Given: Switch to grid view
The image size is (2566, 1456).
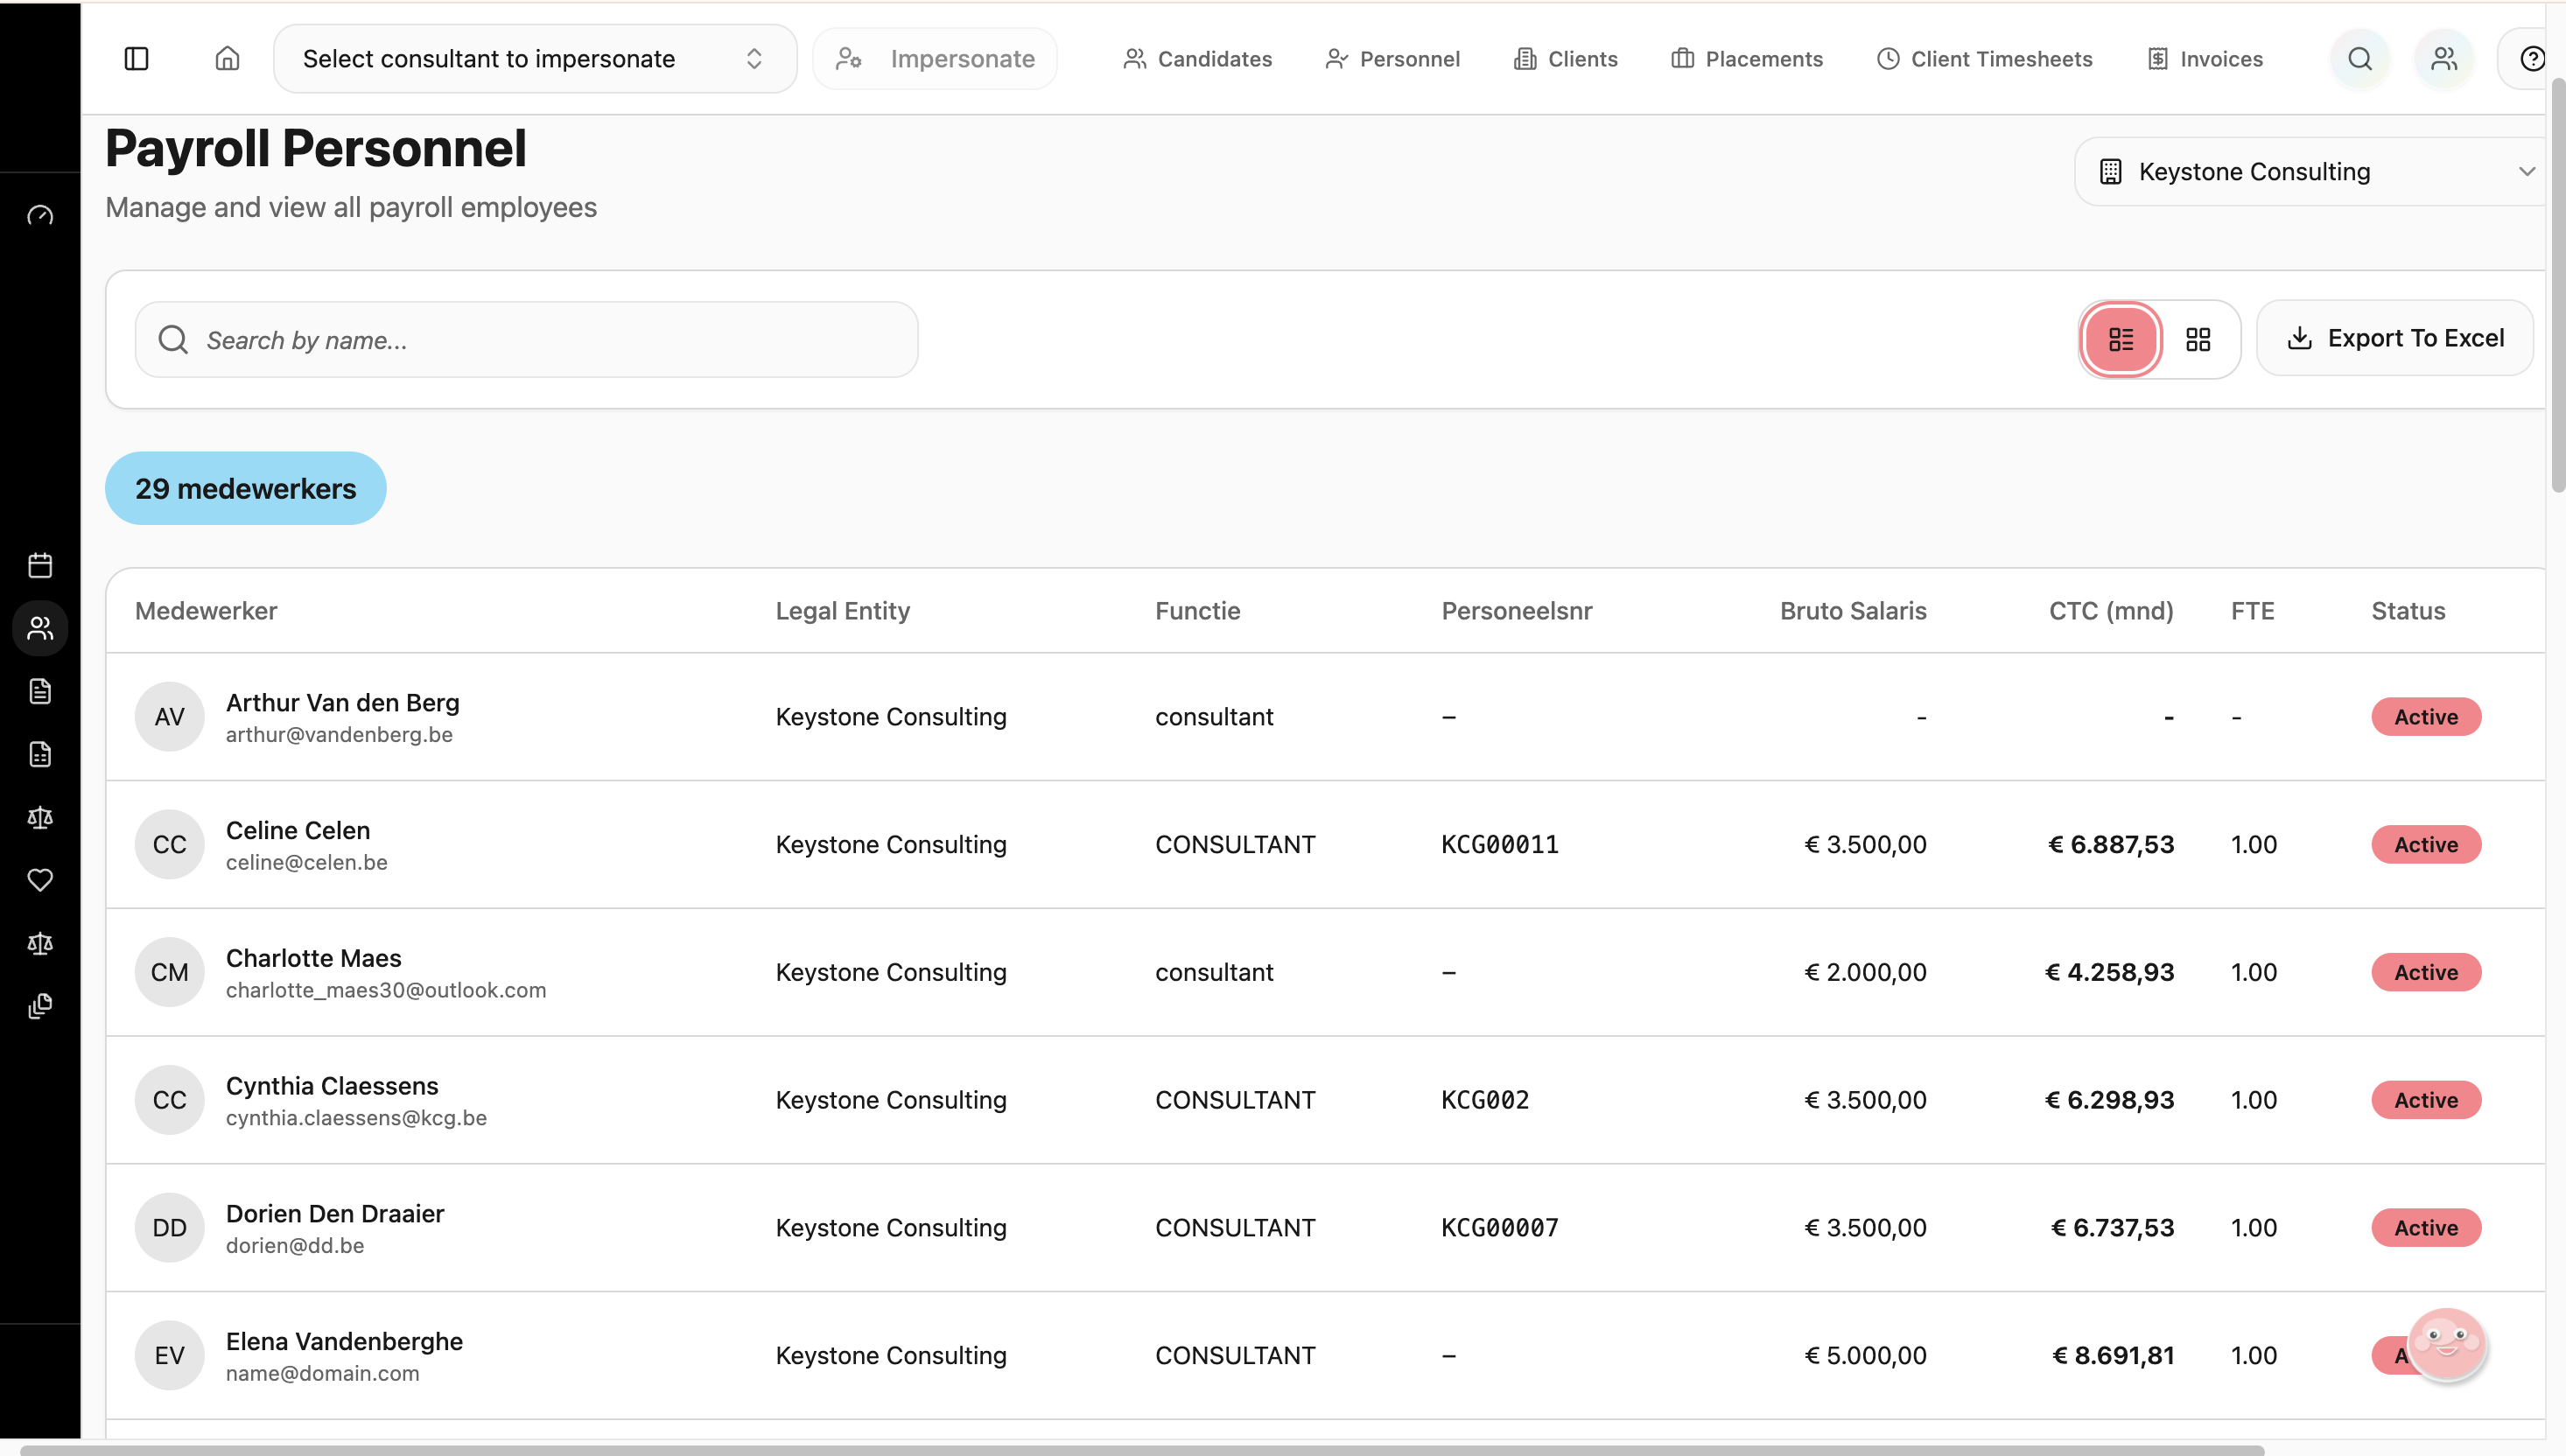Looking at the screenshot, I should tap(2198, 339).
